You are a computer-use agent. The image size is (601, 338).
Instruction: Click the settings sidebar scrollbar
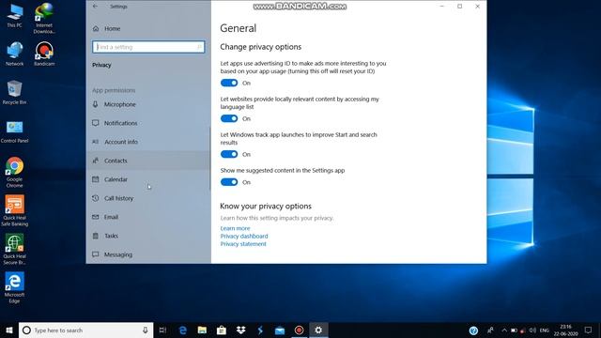(209, 158)
